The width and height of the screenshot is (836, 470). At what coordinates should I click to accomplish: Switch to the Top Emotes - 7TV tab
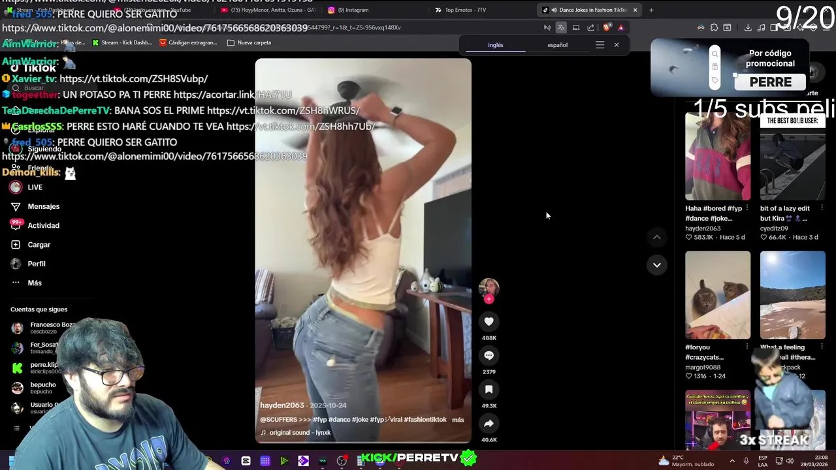(x=465, y=10)
